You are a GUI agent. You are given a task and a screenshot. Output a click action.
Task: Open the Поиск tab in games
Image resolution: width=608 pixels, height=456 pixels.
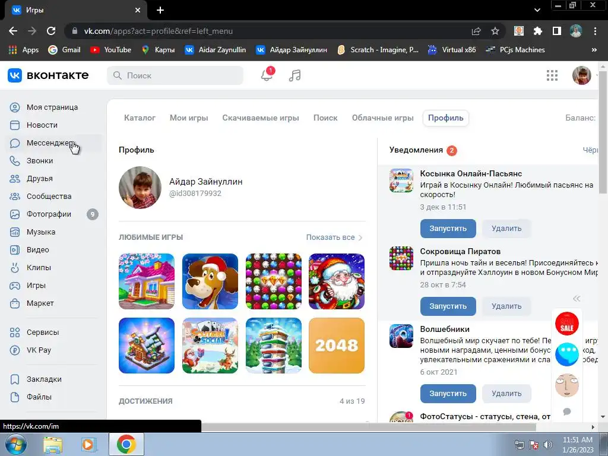tap(325, 118)
